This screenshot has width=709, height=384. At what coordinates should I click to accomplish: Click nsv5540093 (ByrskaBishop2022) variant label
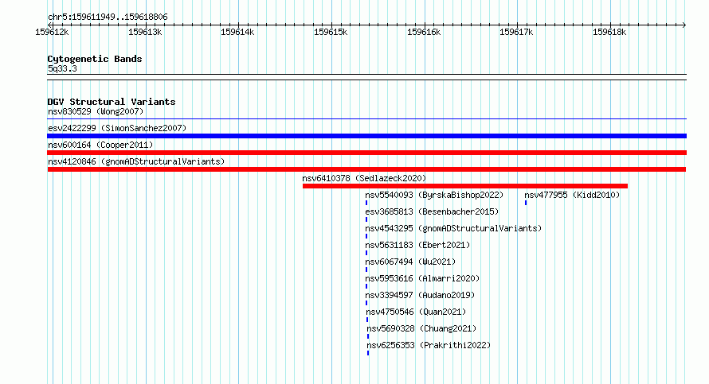click(434, 195)
